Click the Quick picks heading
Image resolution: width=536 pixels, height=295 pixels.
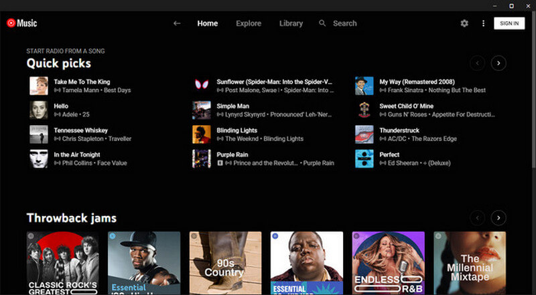[59, 64]
